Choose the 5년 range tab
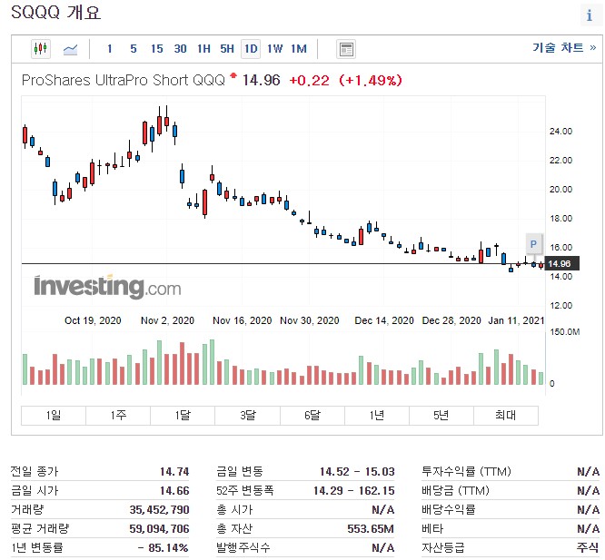605x560 pixels. [441, 415]
